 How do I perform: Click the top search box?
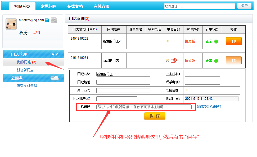(199, 6)
